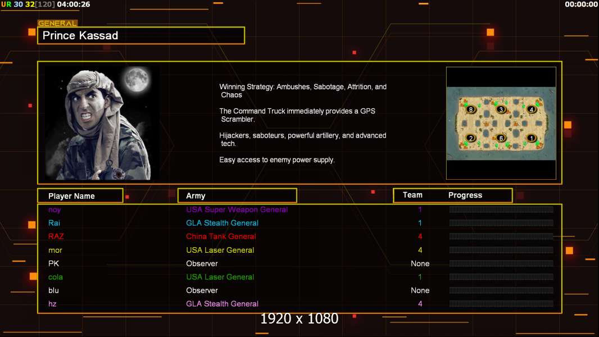Click the Progress column header
This screenshot has height=337, width=599.
(465, 195)
